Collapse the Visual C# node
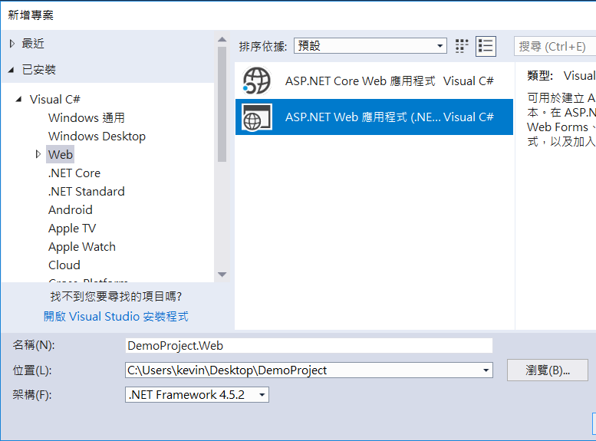Image resolution: width=596 pixels, height=441 pixels. tap(19, 99)
